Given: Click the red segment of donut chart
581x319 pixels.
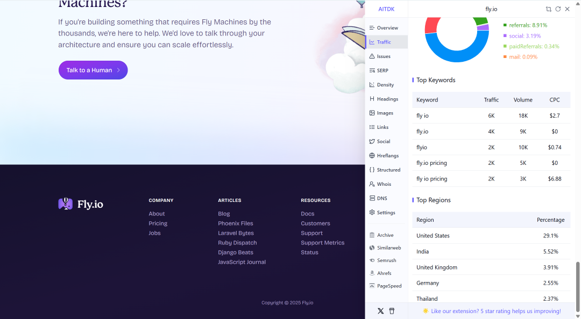Looking at the screenshot, I should [431, 26].
